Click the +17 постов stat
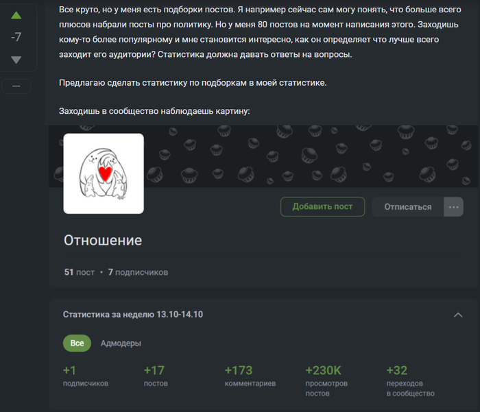 [x=156, y=376]
